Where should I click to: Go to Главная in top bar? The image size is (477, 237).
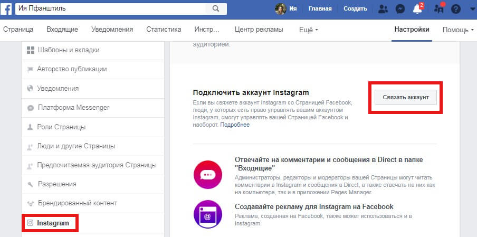click(320, 9)
